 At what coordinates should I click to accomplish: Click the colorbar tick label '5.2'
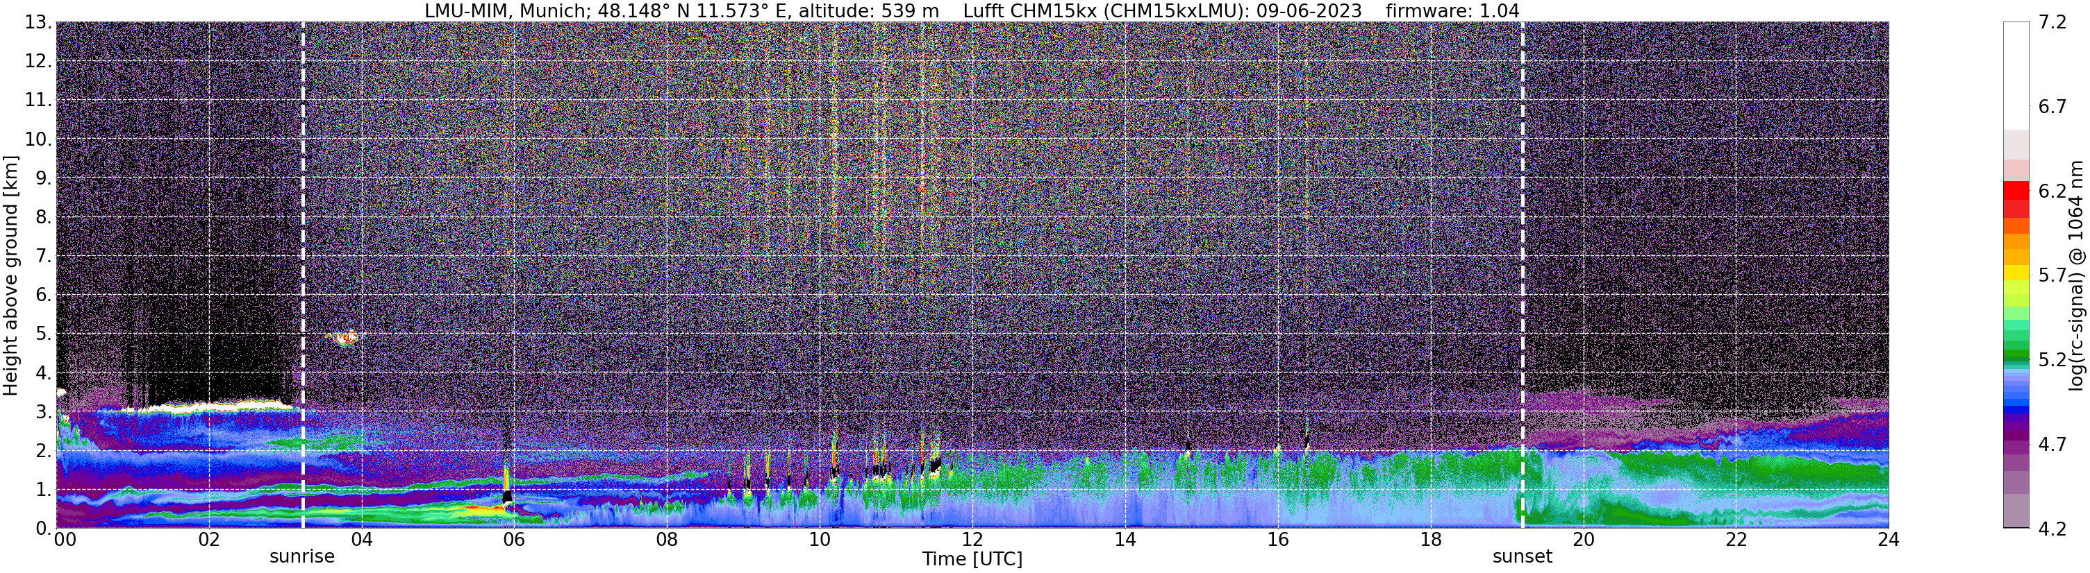[2052, 360]
